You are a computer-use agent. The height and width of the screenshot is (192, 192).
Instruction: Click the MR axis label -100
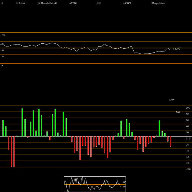coord(188,169)
